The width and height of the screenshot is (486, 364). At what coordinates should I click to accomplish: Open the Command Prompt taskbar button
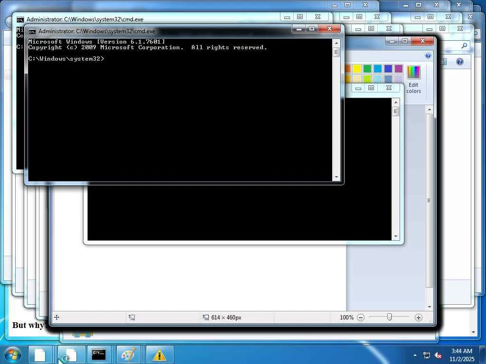tap(99, 355)
